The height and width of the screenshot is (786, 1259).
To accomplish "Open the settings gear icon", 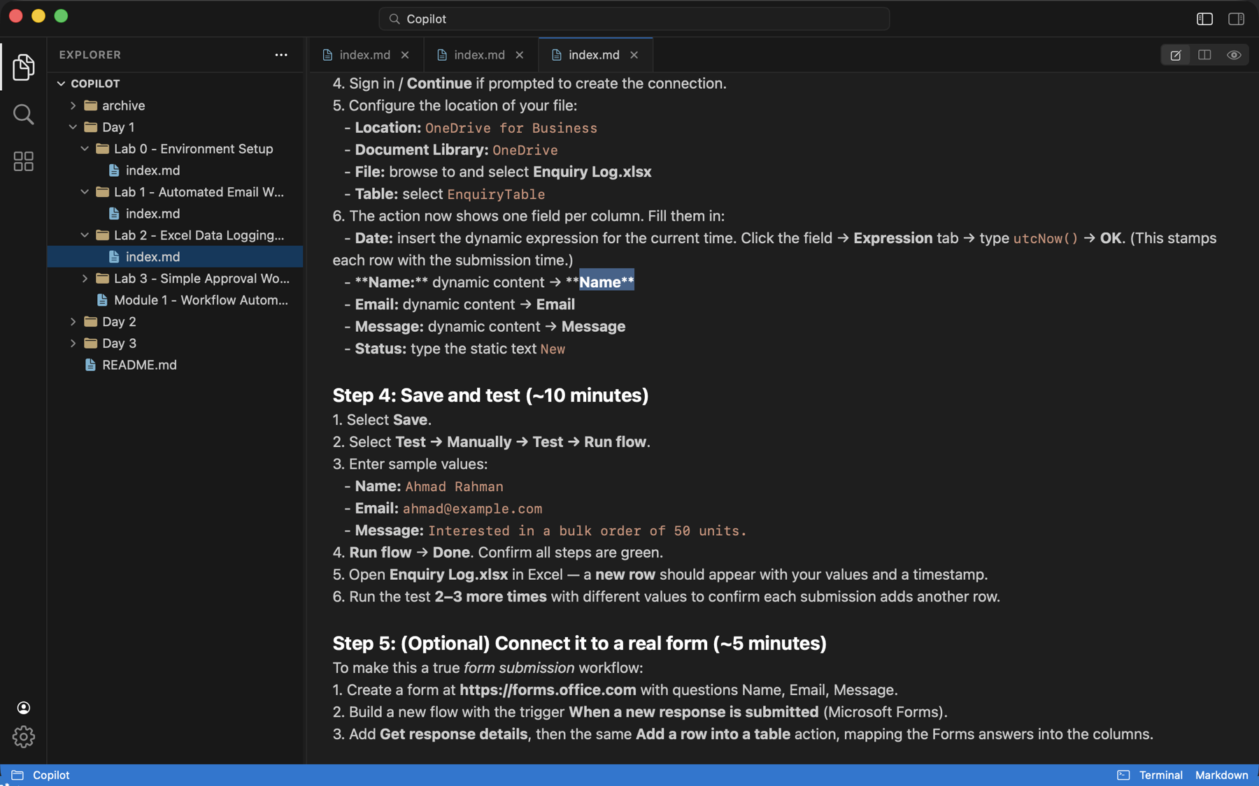I will pyautogui.click(x=23, y=736).
